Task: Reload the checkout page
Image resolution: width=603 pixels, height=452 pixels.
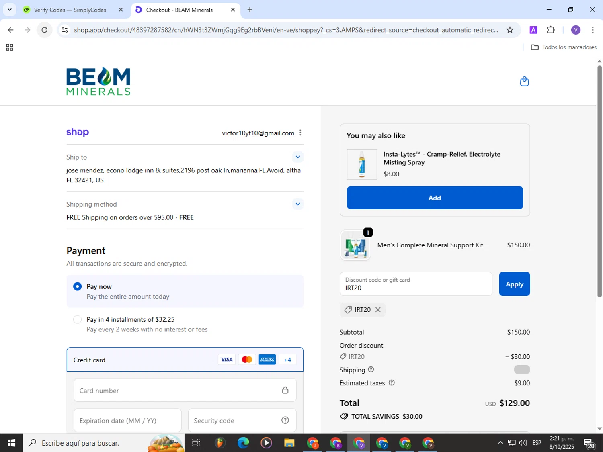Action: [x=45, y=30]
